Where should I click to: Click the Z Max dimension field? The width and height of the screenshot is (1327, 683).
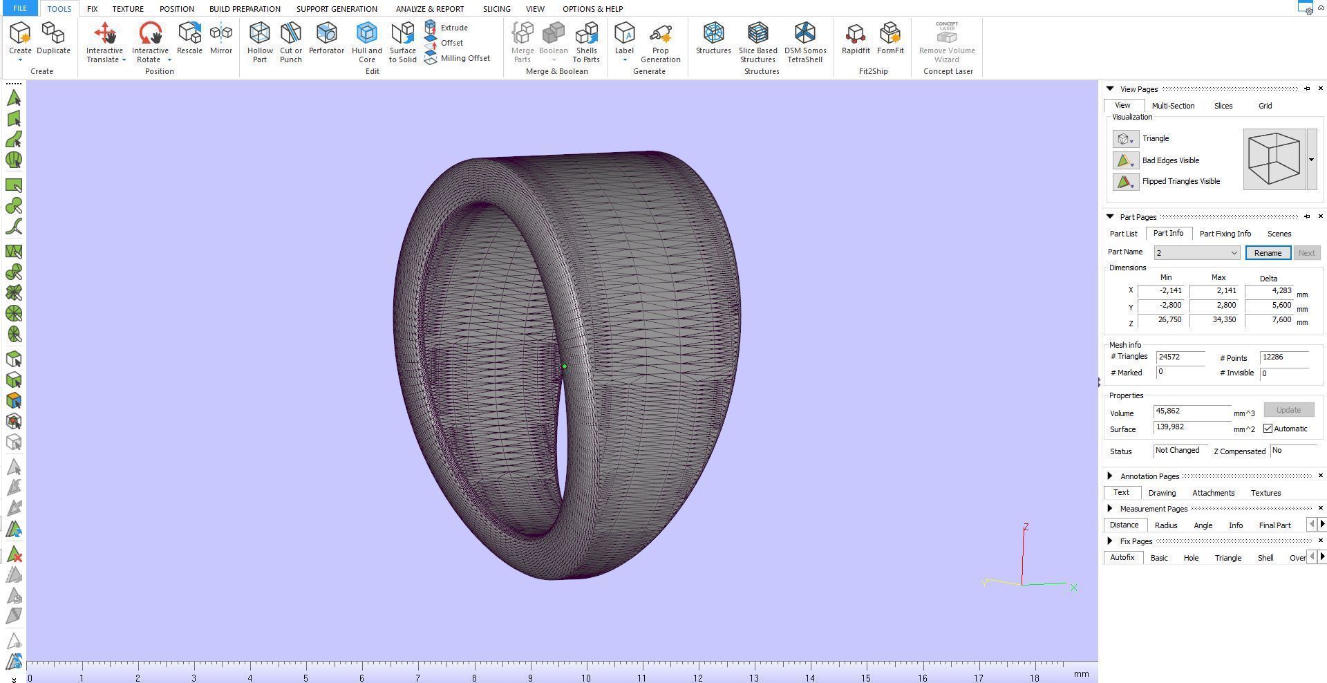[x=1215, y=320]
